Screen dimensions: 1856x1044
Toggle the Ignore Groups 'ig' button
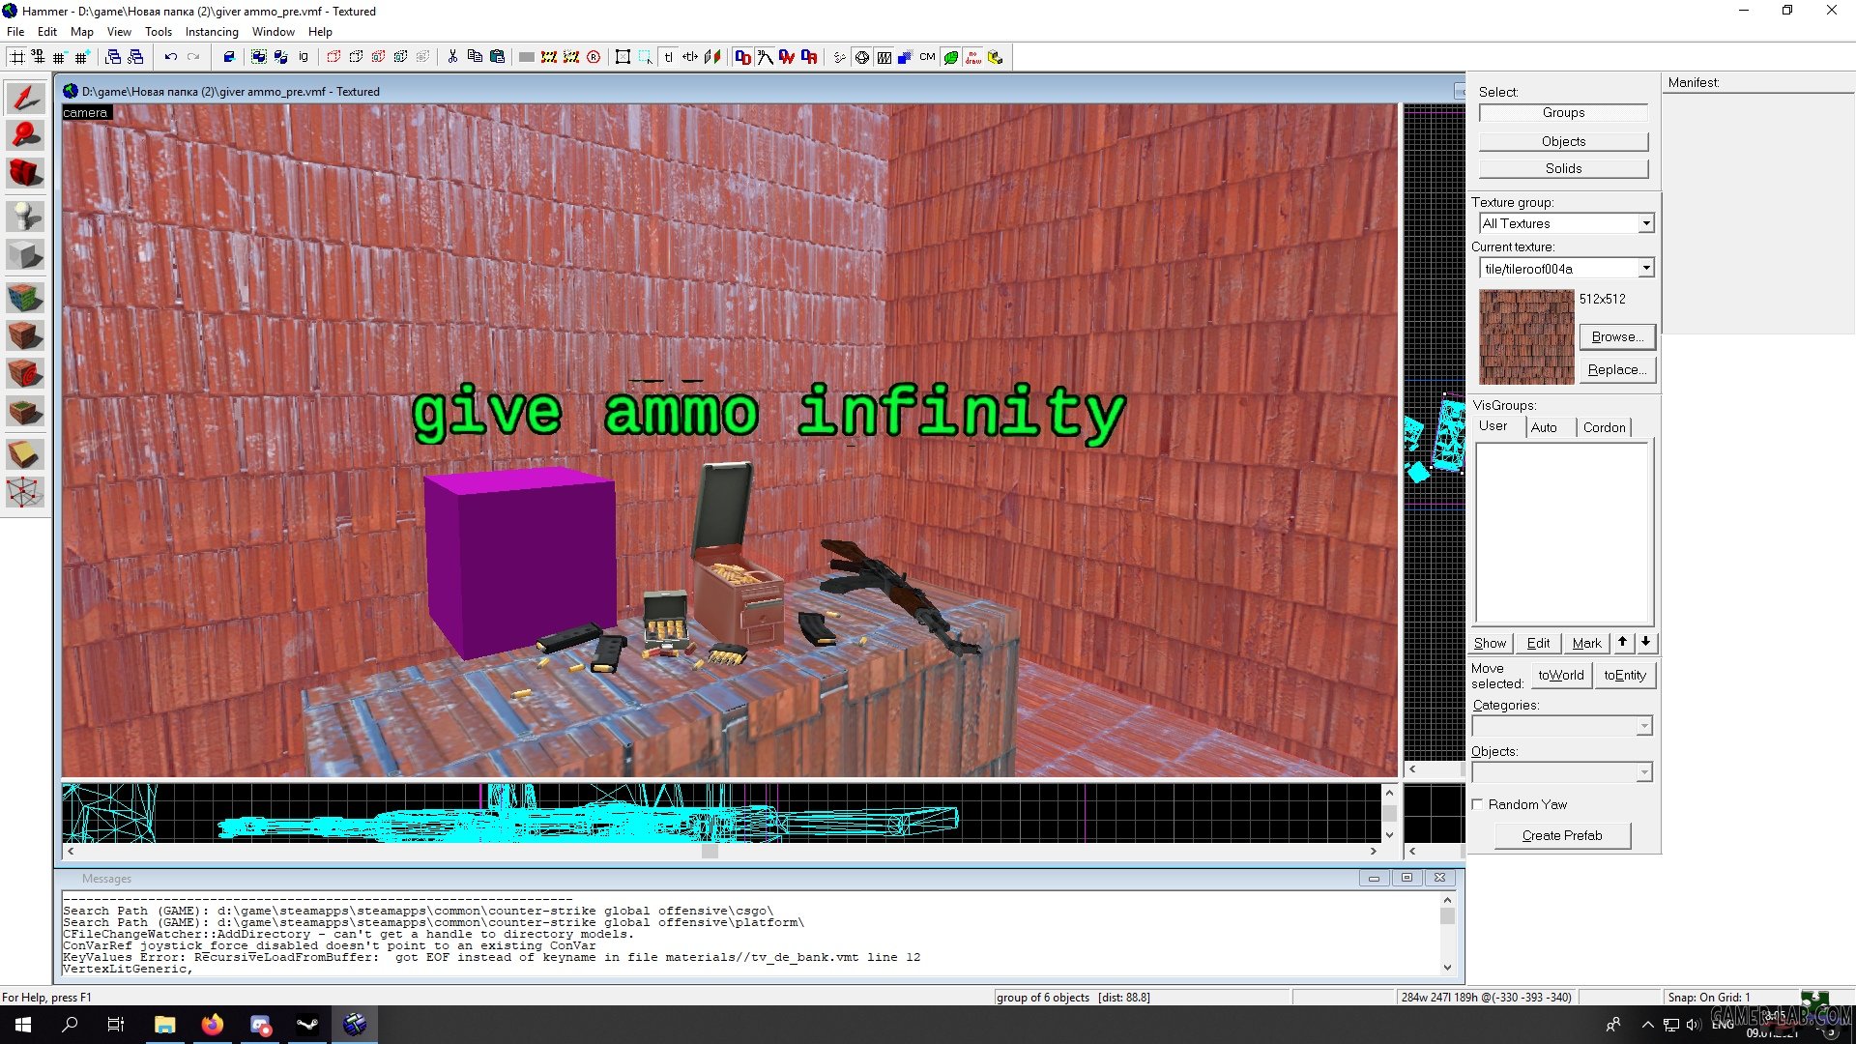(304, 57)
